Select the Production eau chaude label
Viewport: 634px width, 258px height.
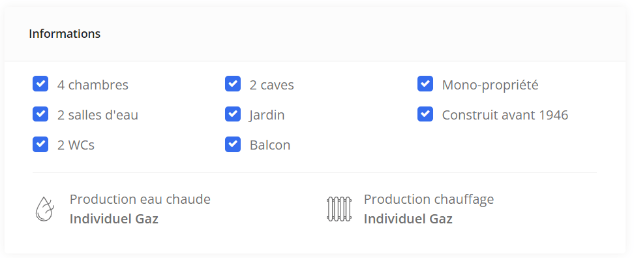coord(140,199)
